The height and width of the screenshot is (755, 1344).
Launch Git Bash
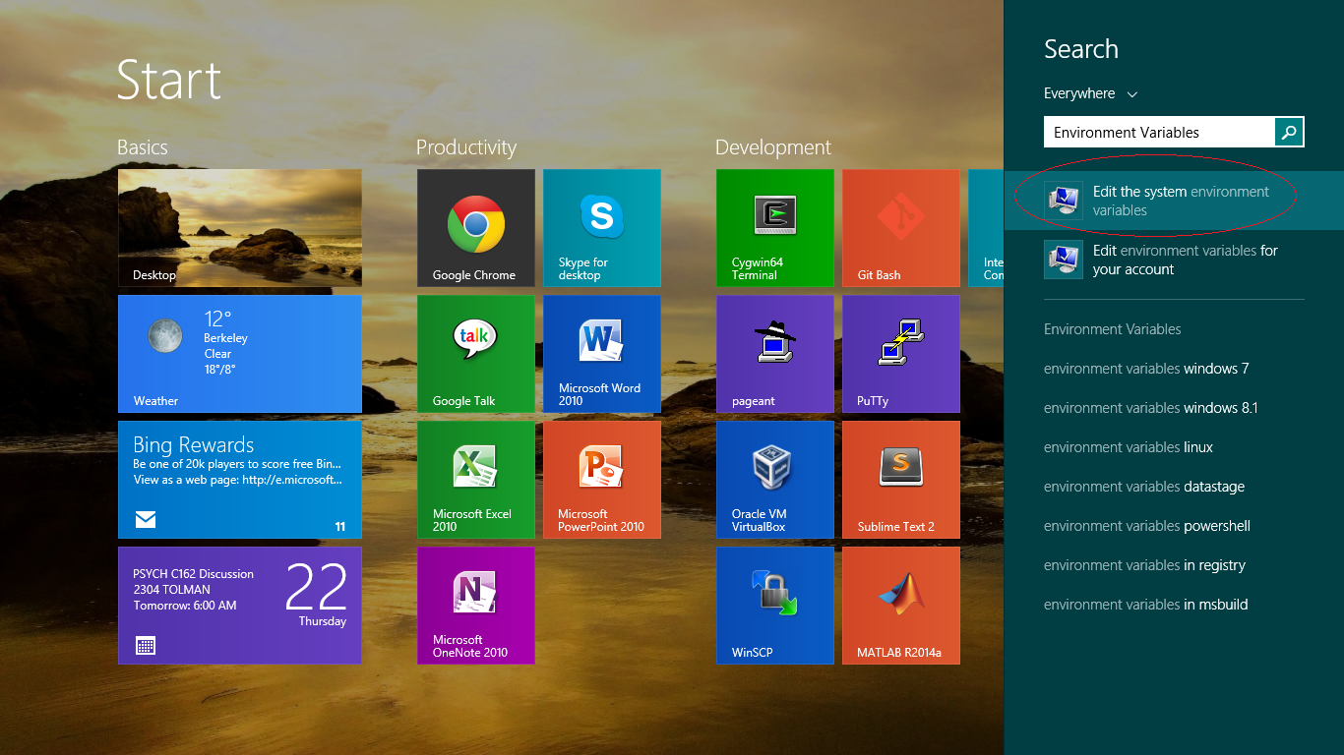pyautogui.click(x=900, y=228)
